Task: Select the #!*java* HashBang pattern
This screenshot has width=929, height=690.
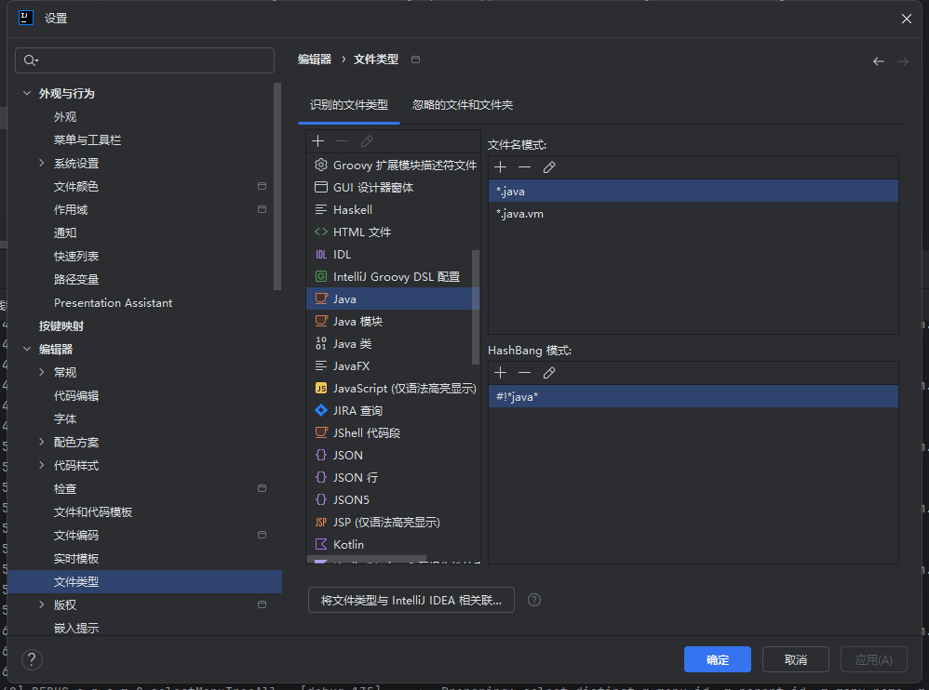Action: point(693,396)
